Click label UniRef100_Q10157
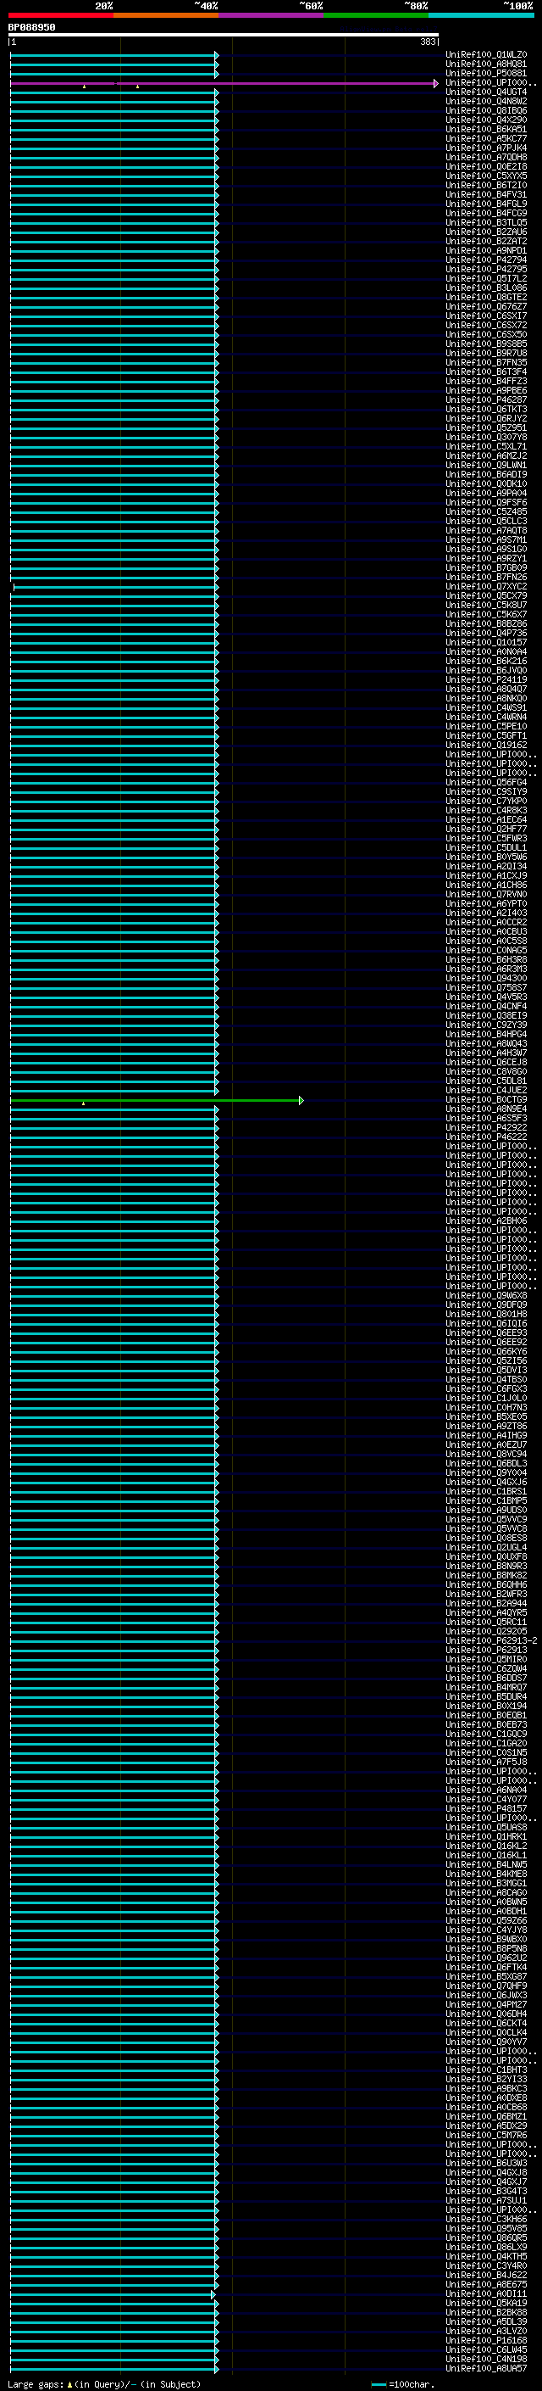Viewport: 542px width, 2391px height. pos(486,642)
